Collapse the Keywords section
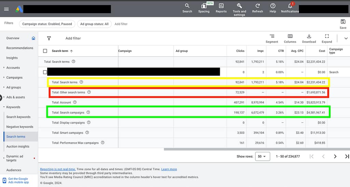The width and height of the screenshot is (350, 187). [4, 107]
